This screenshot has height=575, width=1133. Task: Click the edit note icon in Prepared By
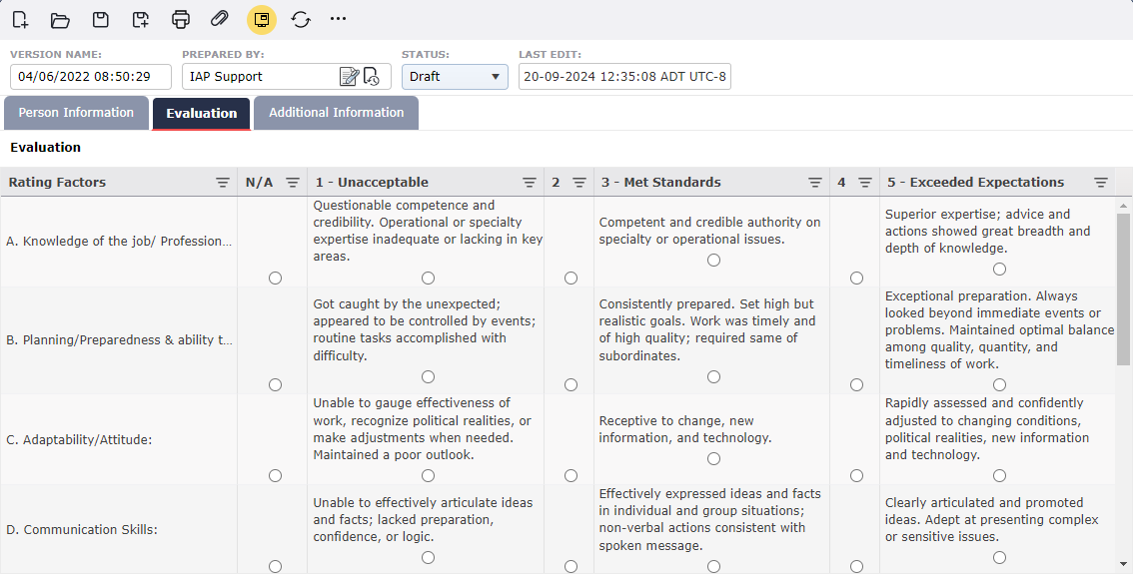[x=349, y=77]
